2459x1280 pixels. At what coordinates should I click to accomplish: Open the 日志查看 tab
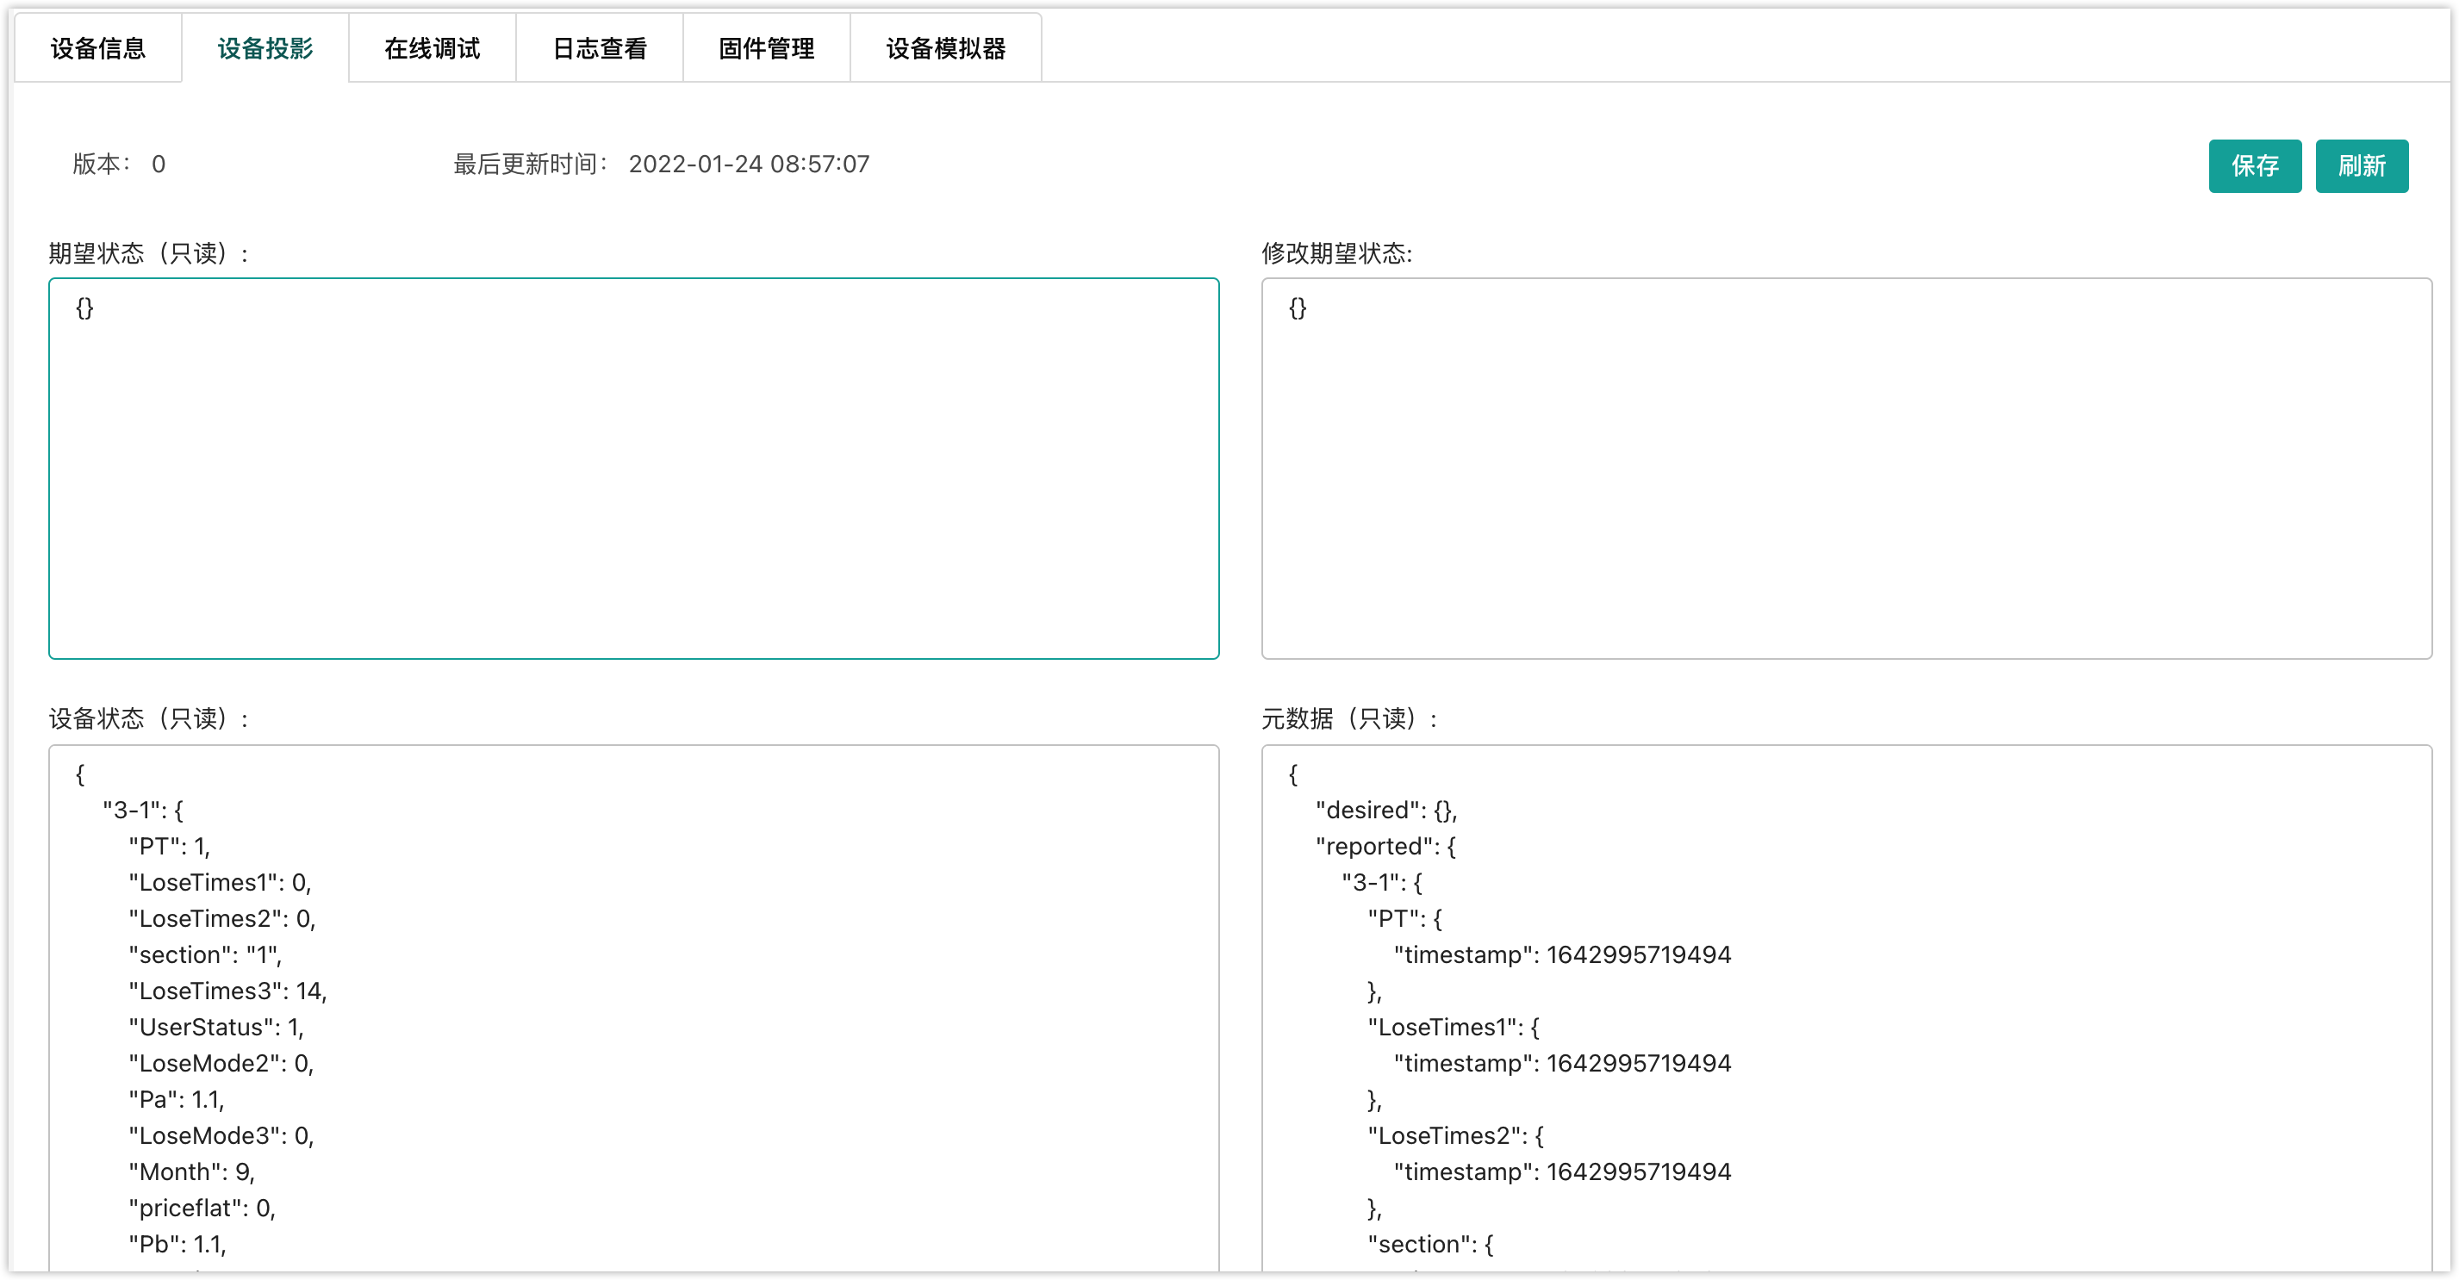(x=600, y=47)
